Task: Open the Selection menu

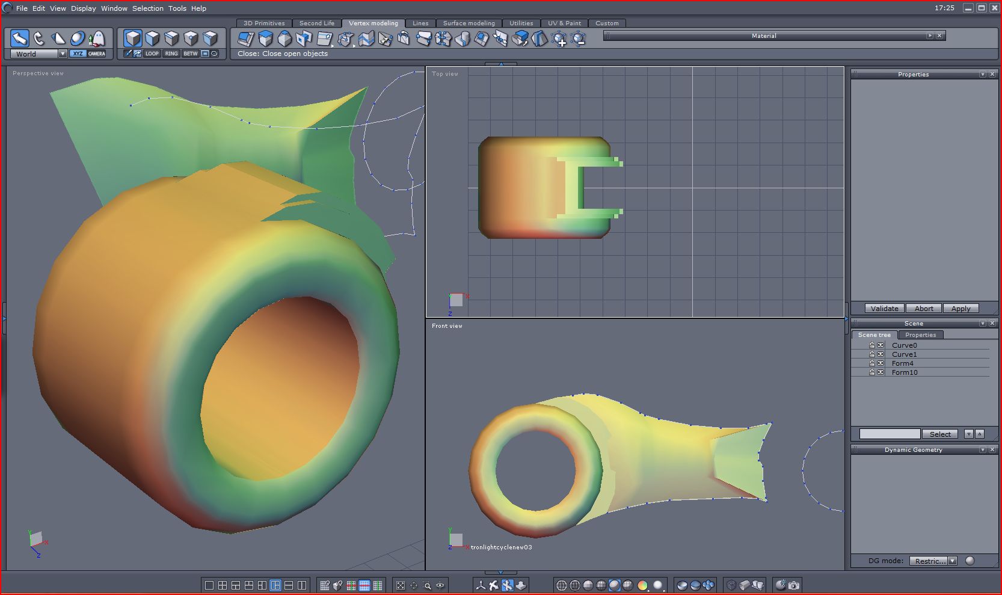Action: pos(147,8)
